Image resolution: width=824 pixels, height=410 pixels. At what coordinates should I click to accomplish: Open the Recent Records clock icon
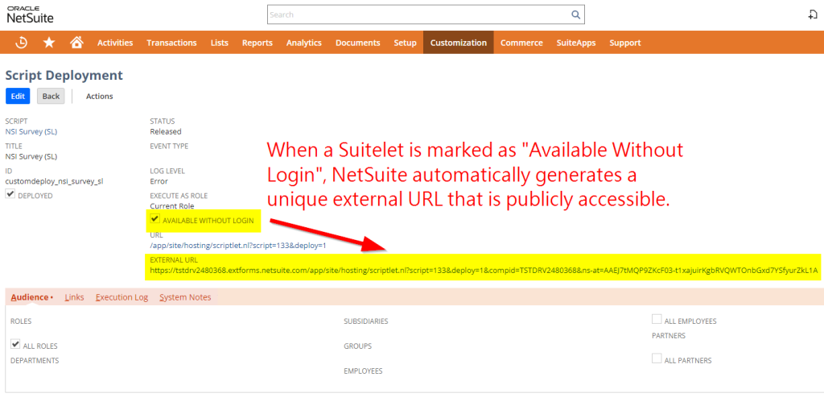21,43
